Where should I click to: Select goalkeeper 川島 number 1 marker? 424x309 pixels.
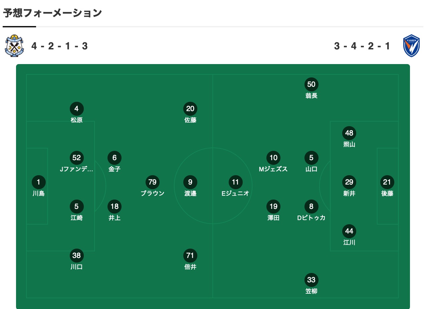click(39, 182)
